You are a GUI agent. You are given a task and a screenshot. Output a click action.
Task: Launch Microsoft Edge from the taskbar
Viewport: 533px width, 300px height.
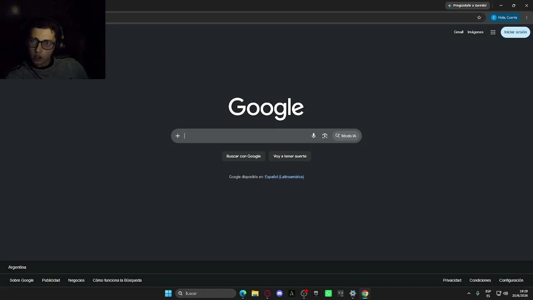243,293
